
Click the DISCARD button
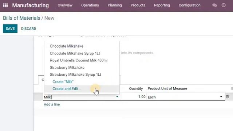pyautogui.click(x=28, y=28)
